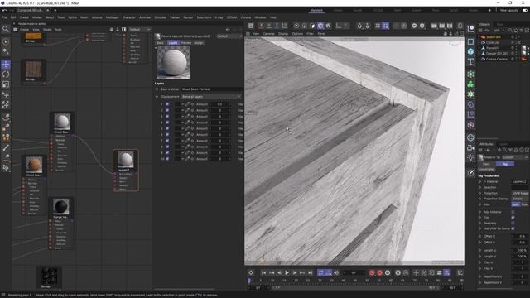
Task: Open the Displacement dropdown
Action: pos(211,97)
